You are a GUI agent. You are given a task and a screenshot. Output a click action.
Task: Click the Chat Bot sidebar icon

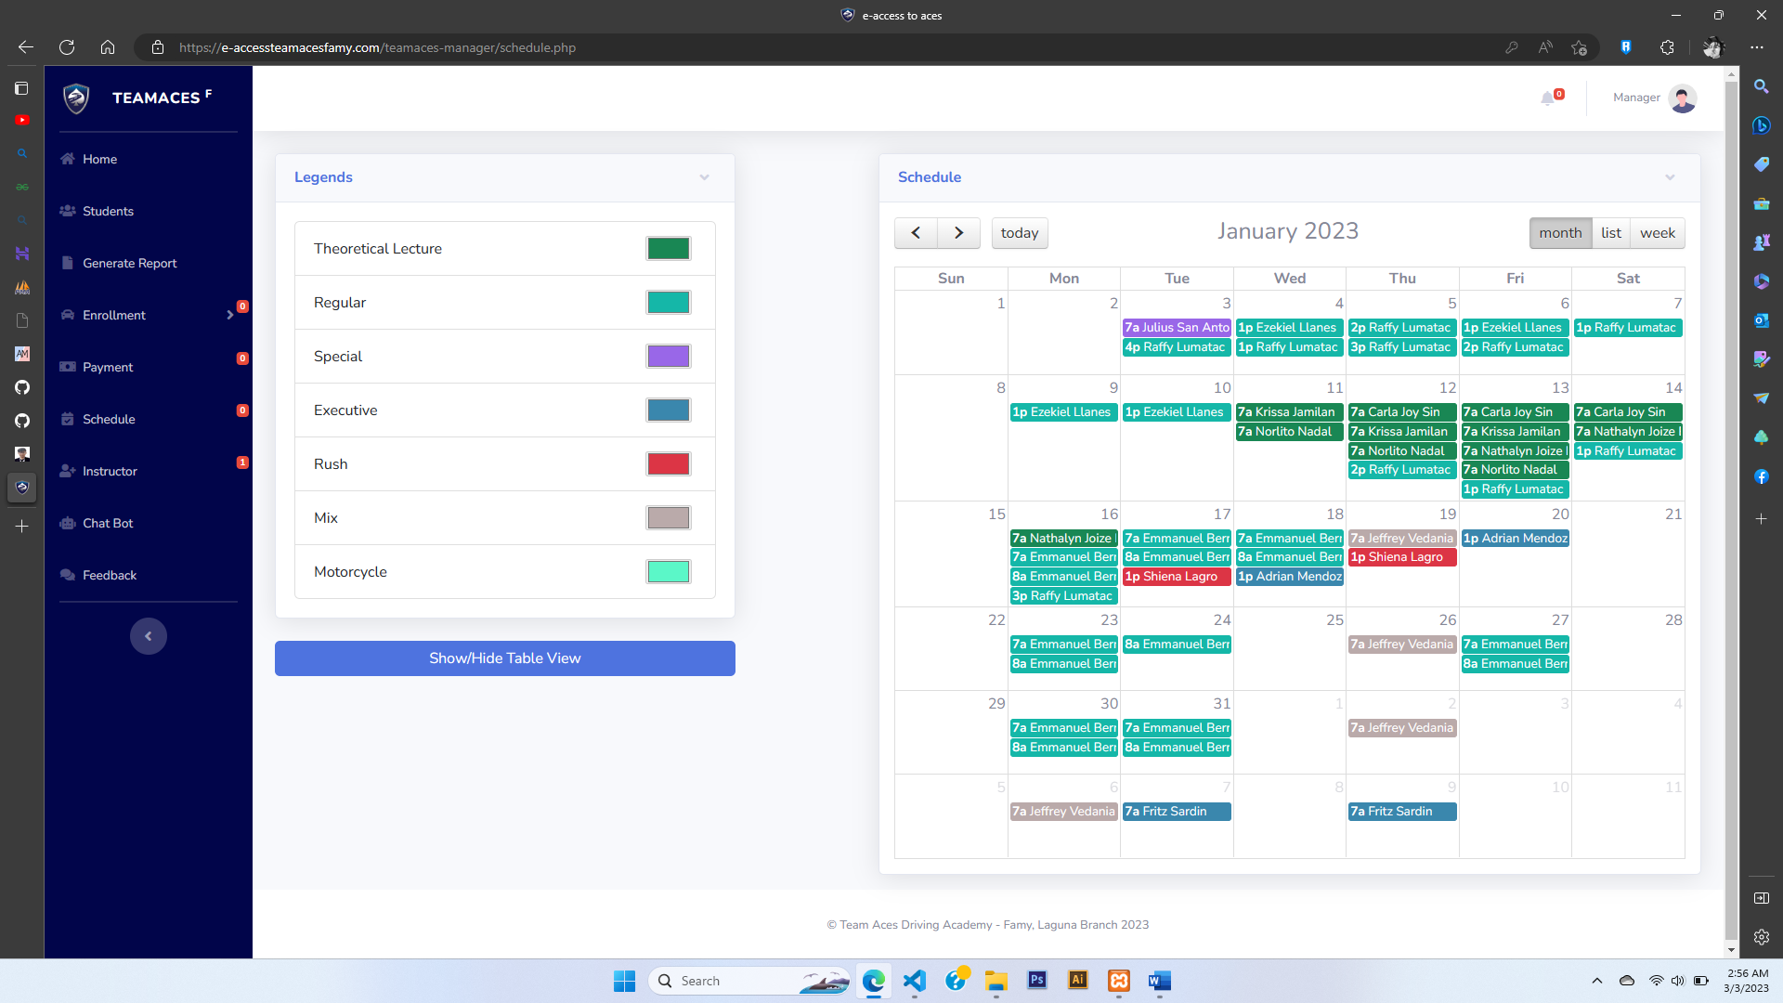pyautogui.click(x=68, y=523)
